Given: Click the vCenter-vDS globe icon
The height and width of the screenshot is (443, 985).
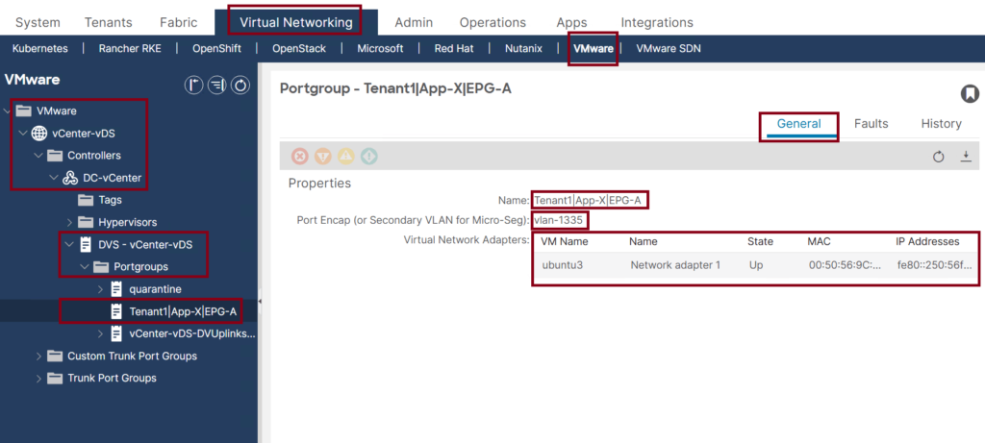Looking at the screenshot, I should click(x=38, y=133).
